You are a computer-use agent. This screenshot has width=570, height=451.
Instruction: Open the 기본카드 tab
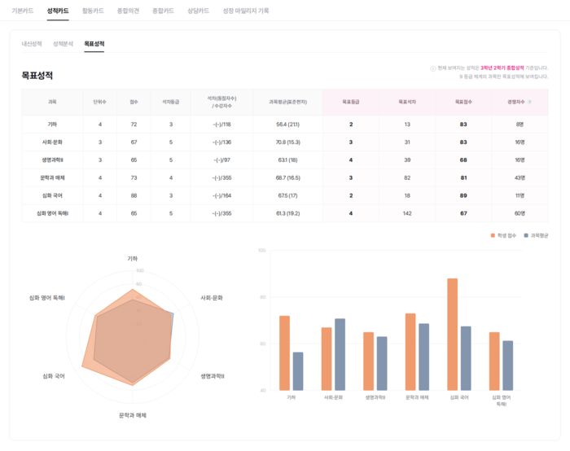tap(23, 11)
